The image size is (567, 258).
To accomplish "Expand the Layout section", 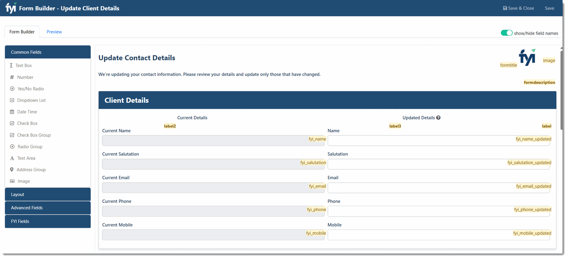I will [48, 195].
